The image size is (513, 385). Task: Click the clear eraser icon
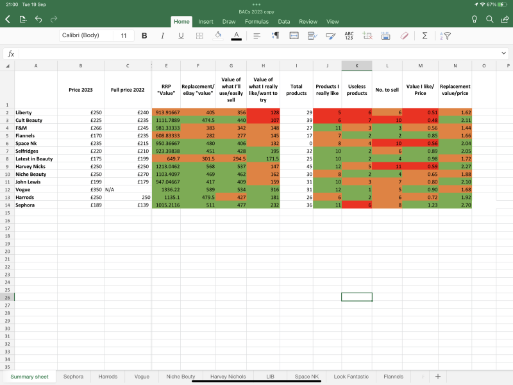[404, 36]
